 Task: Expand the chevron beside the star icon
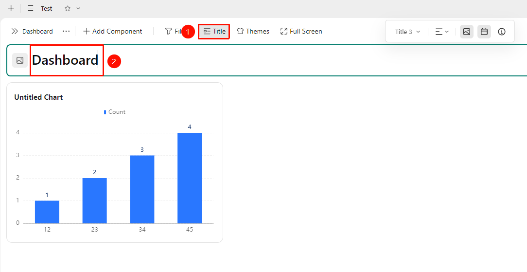tap(78, 8)
